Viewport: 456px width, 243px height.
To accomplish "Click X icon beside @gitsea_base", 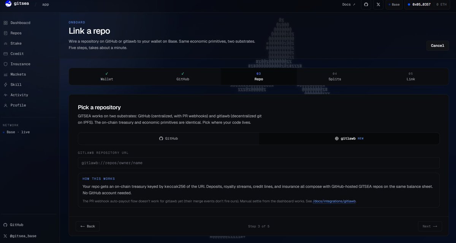I will coord(5,236).
